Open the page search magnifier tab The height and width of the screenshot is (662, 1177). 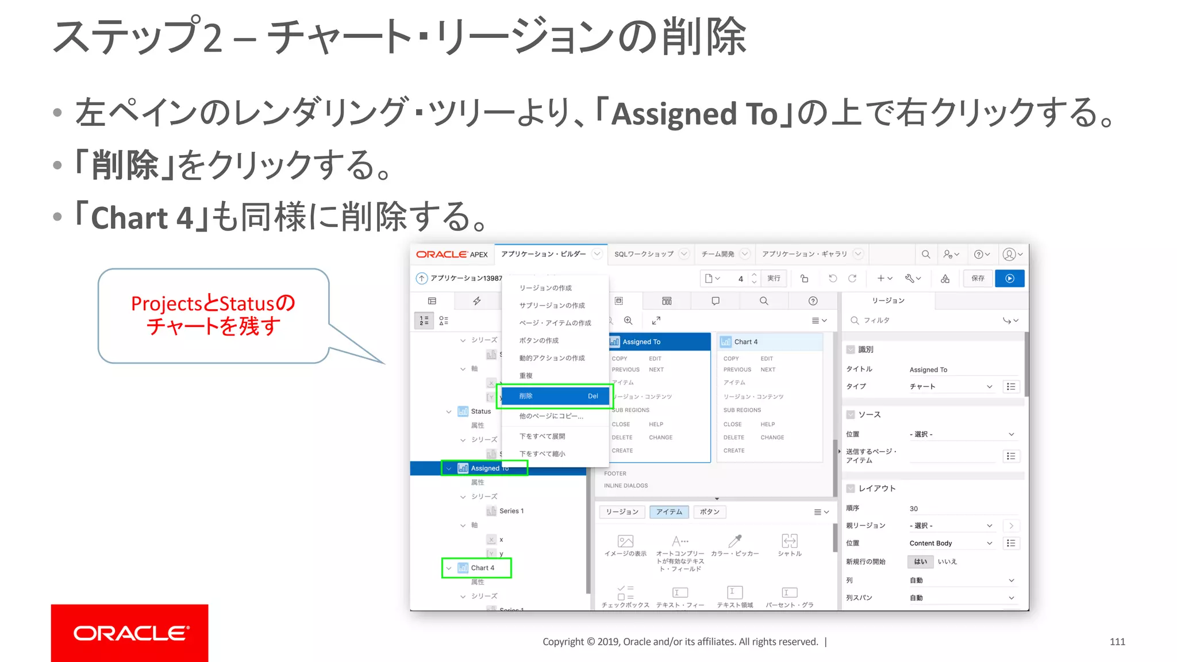coord(764,301)
